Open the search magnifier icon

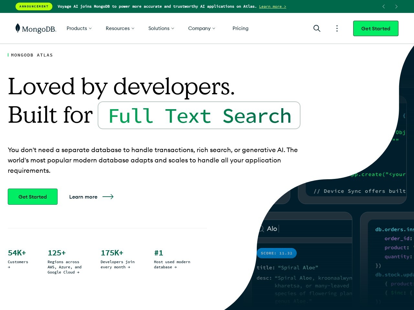click(317, 28)
